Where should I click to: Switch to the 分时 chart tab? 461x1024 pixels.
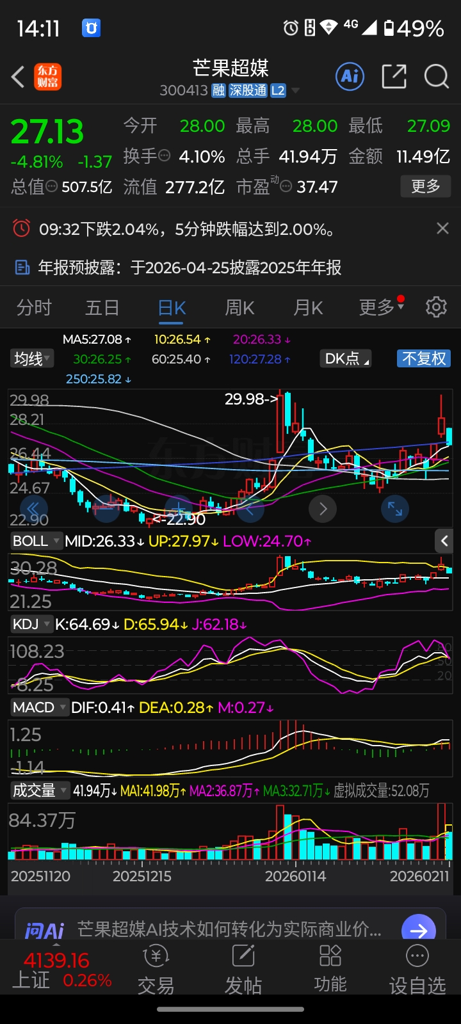[x=34, y=308]
